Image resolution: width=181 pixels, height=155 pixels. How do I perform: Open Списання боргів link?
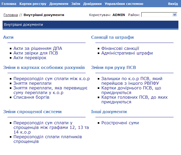pyautogui.click(x=31, y=97)
